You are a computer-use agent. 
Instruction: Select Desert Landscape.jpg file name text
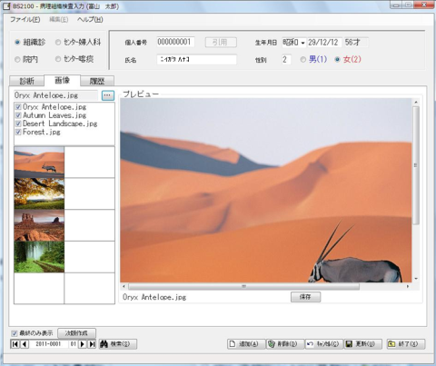coord(60,124)
